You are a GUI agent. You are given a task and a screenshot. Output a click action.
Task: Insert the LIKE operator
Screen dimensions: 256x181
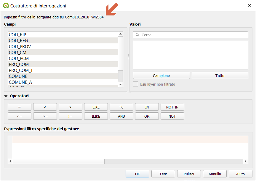pyautogui.click(x=96, y=107)
